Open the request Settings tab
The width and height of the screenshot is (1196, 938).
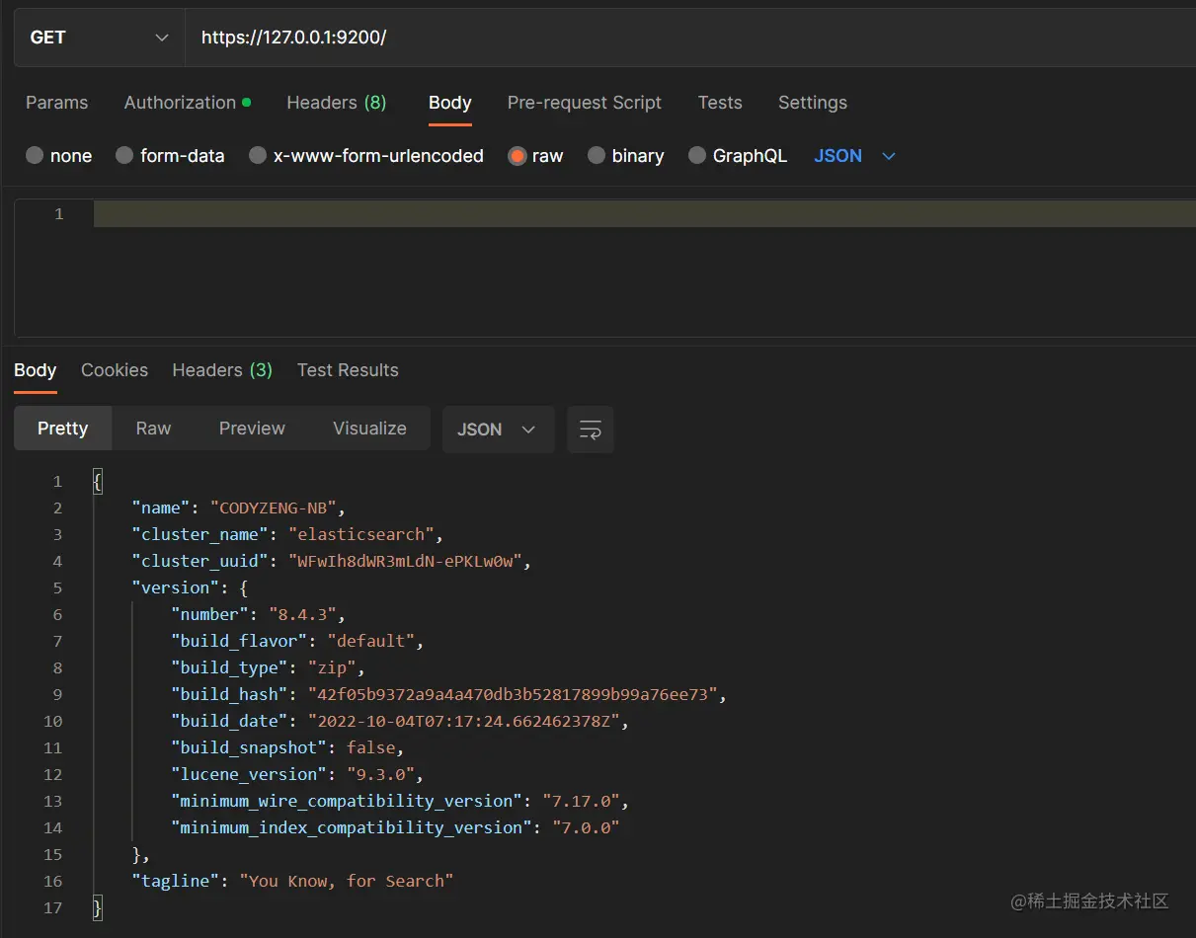[x=812, y=103]
